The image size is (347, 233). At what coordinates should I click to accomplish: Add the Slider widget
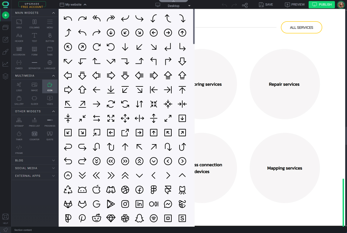coord(34,100)
